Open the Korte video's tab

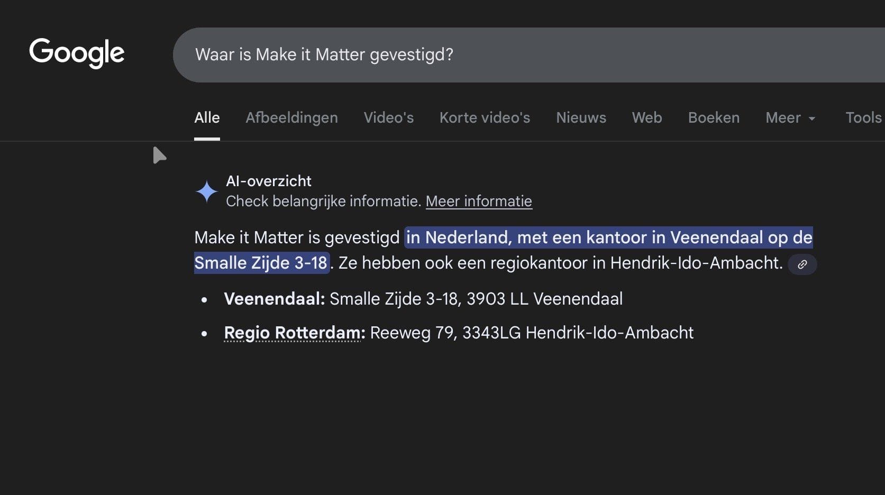pyautogui.click(x=485, y=117)
